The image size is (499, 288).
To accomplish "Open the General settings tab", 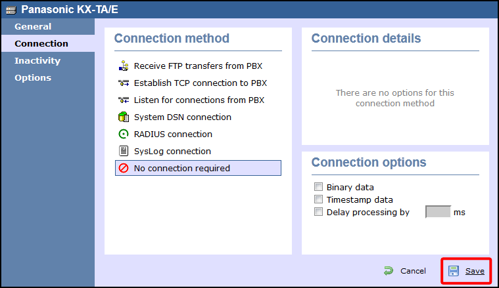I will tap(33, 27).
